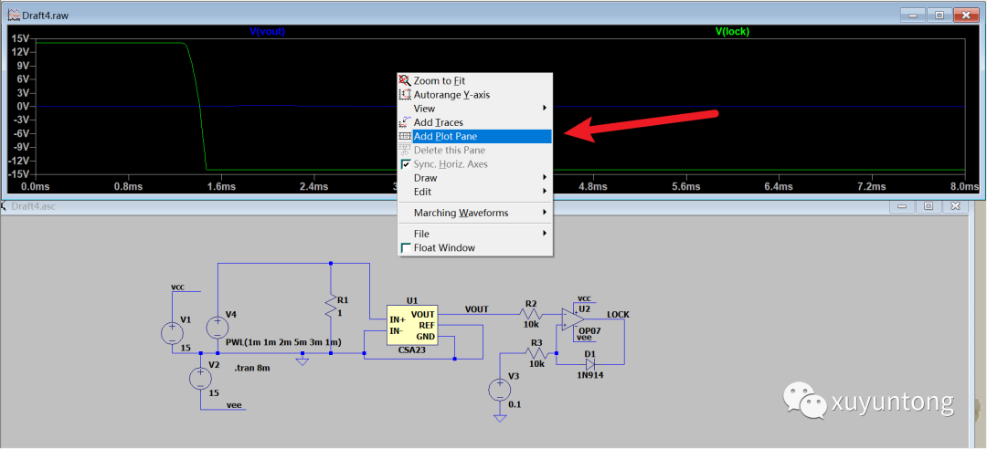
Task: Expand the Draw submenu
Action: coord(475,178)
